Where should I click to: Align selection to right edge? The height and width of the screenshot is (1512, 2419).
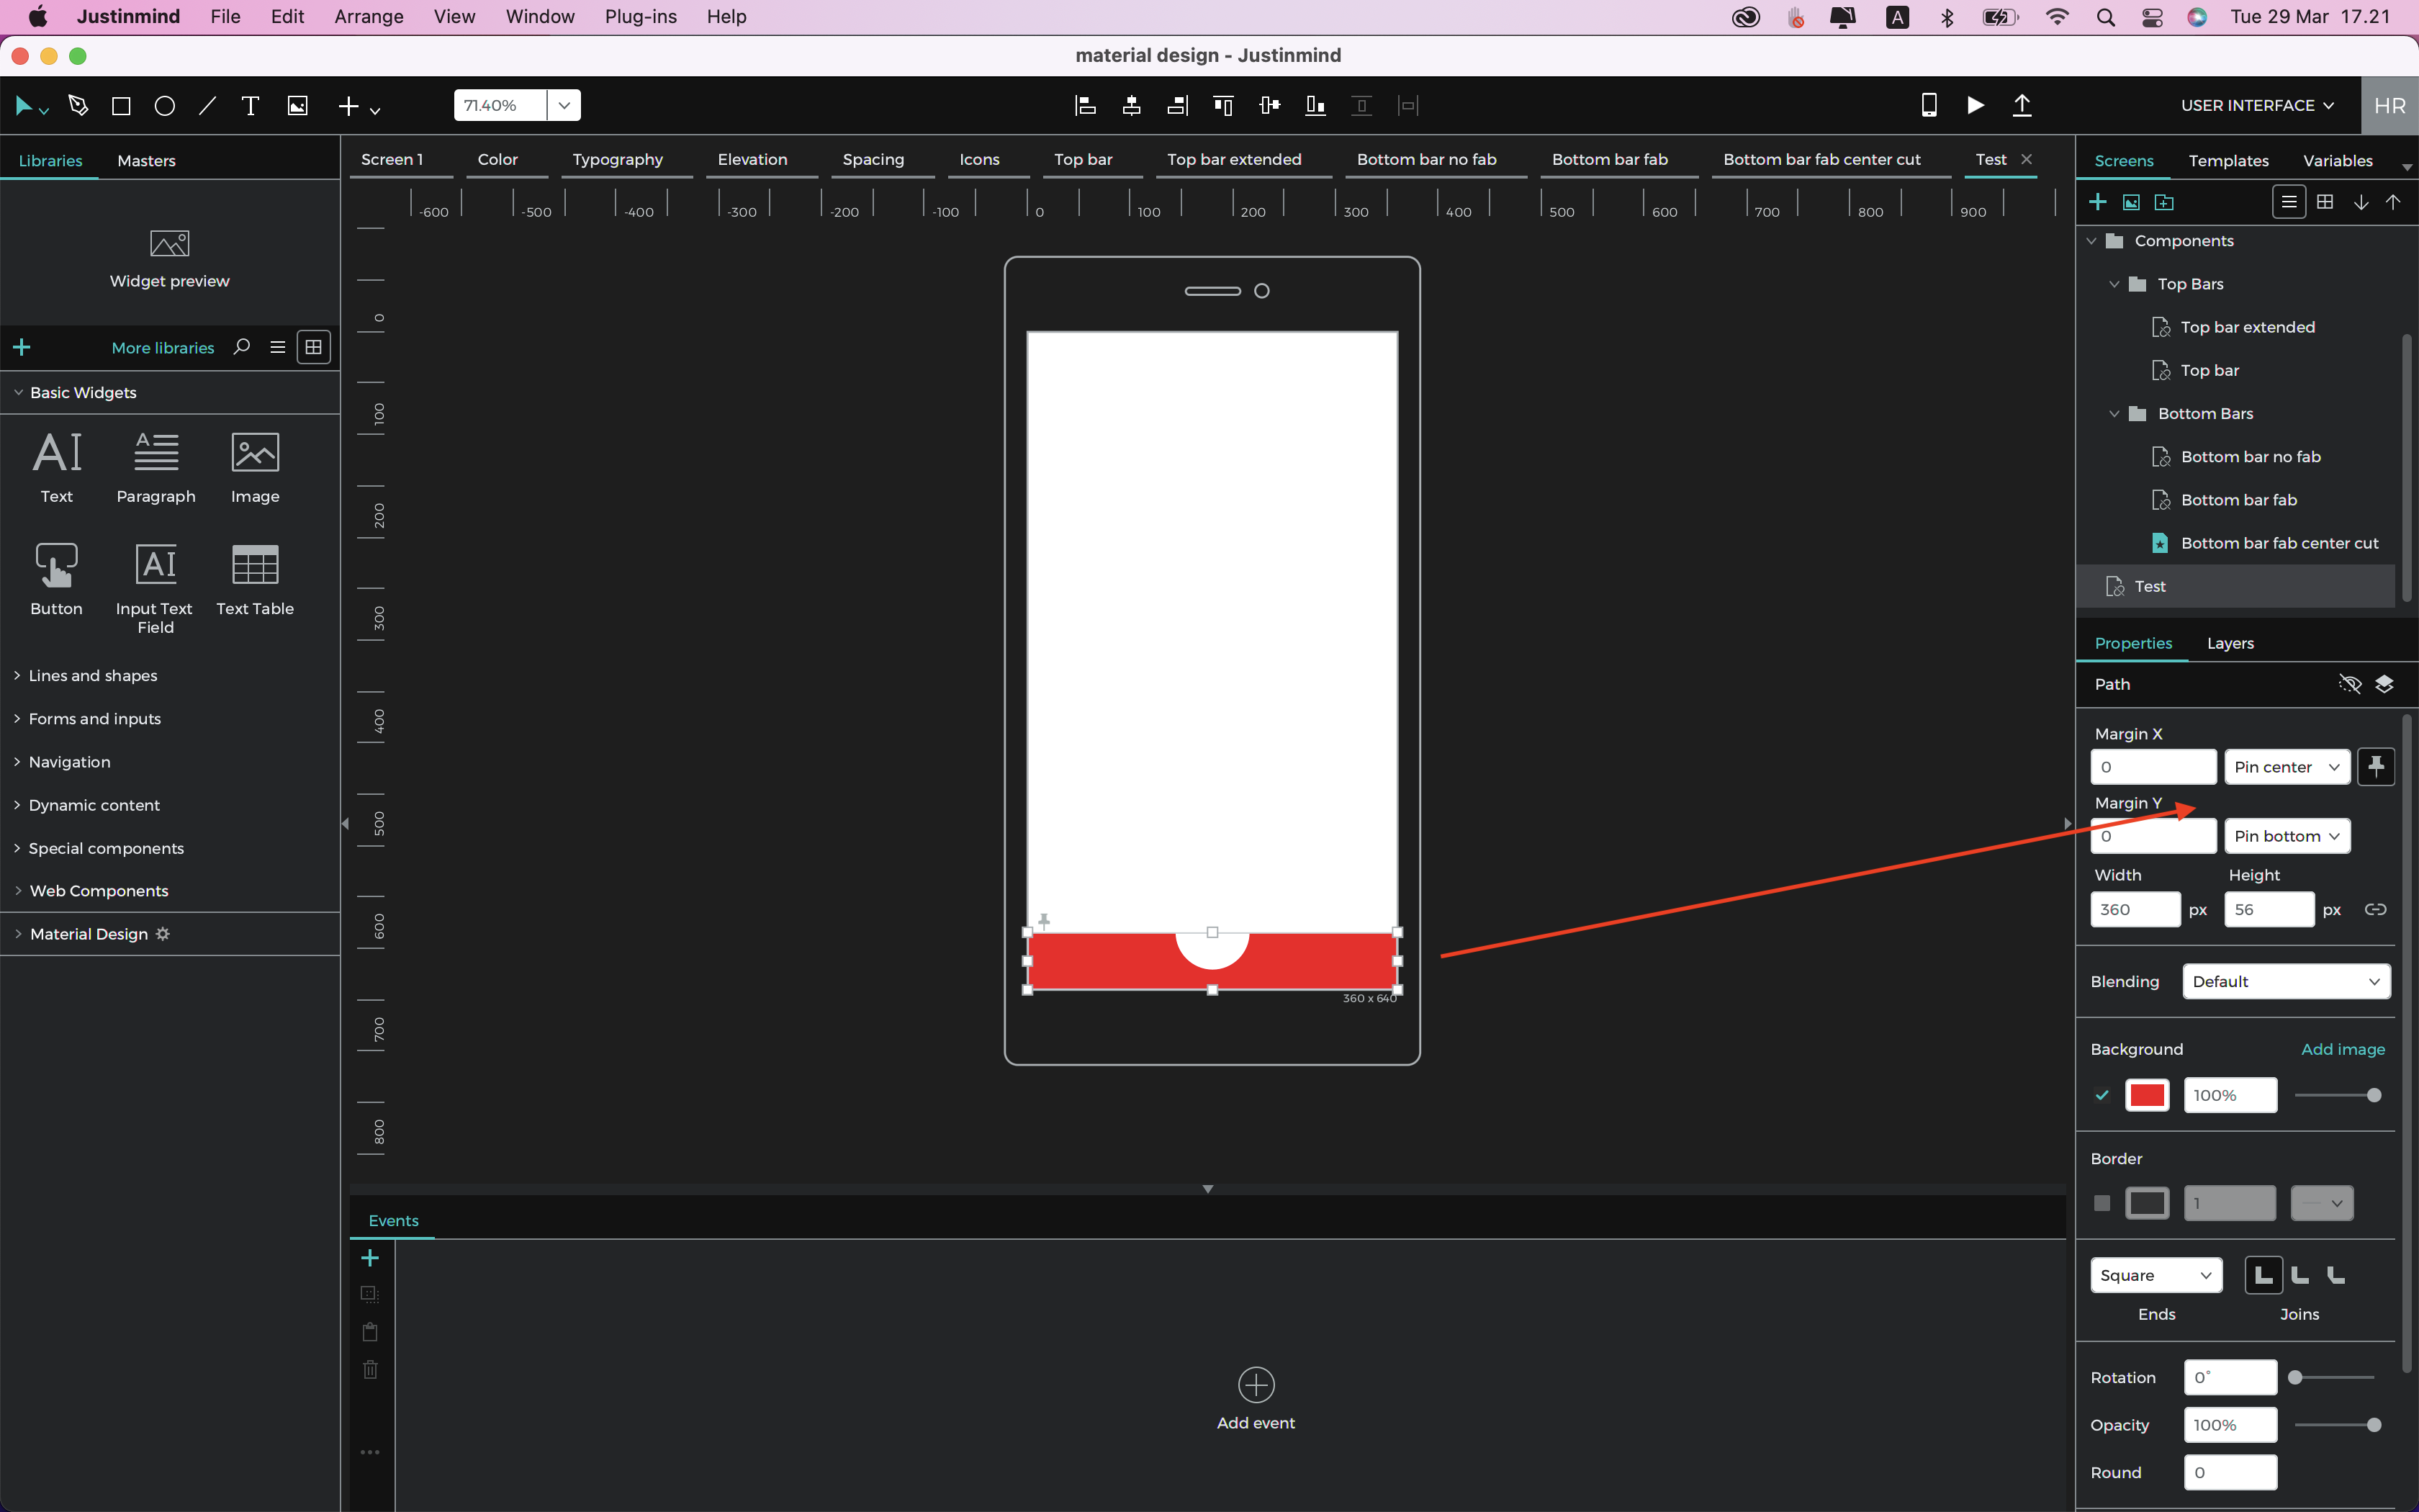1178,105
